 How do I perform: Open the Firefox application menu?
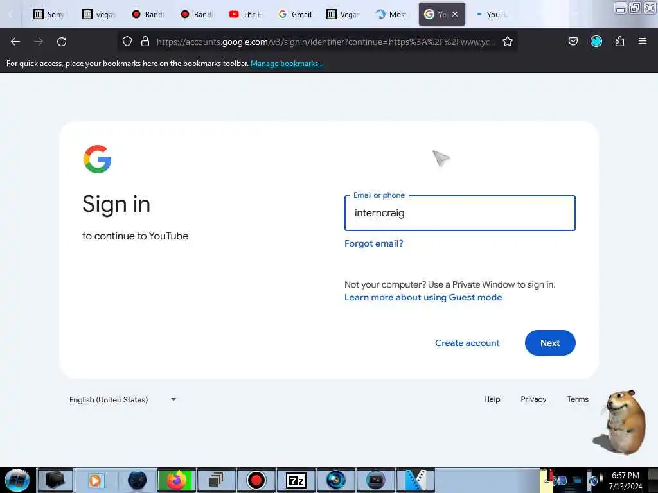(x=643, y=41)
